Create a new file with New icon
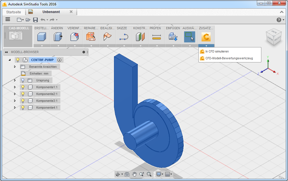 [19, 20]
